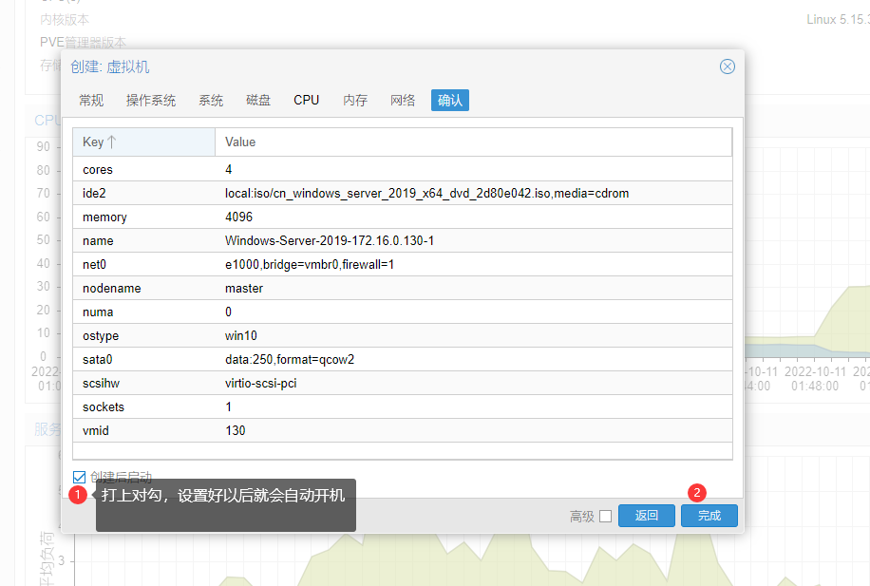The image size is (870, 586).
Task: Select the nodename value master
Action: coord(244,289)
